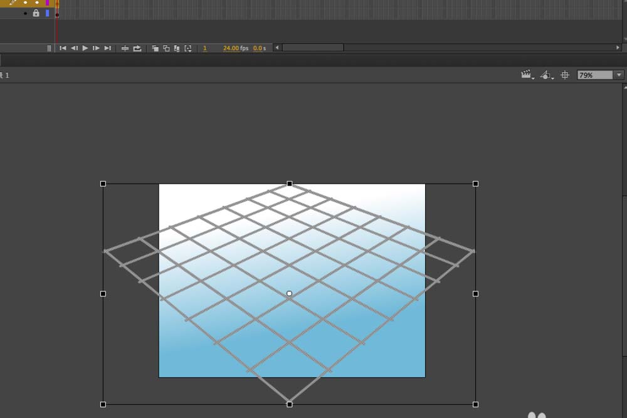Click the Center Stage icon
The image size is (627, 418).
point(565,75)
